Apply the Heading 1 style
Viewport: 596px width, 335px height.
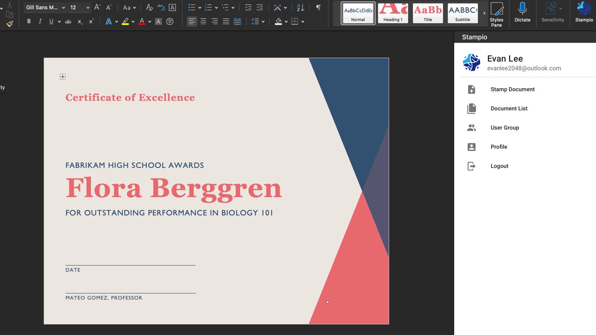coord(393,13)
